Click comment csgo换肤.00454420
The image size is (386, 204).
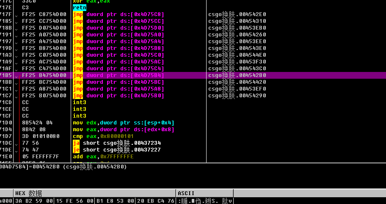237,82
